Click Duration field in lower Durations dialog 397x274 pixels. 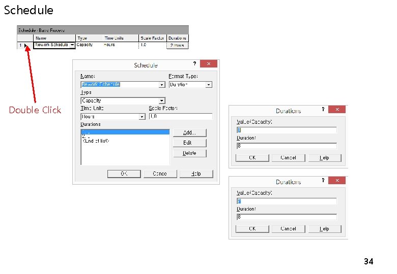click(287, 217)
